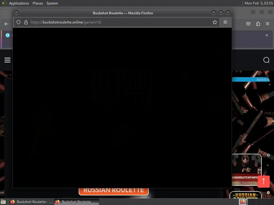The width and height of the screenshot is (274, 205).
Task: Click the website search magnifier icon
Action: (266, 60)
